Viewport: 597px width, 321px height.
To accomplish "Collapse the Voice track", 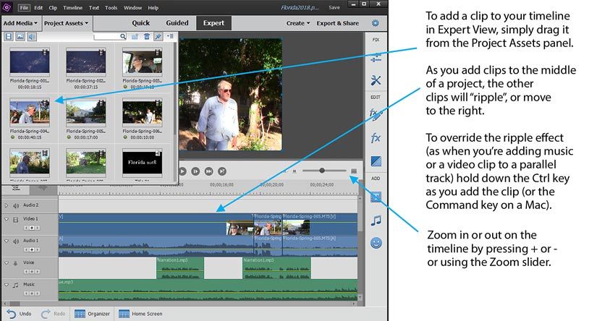I will [x=7, y=263].
